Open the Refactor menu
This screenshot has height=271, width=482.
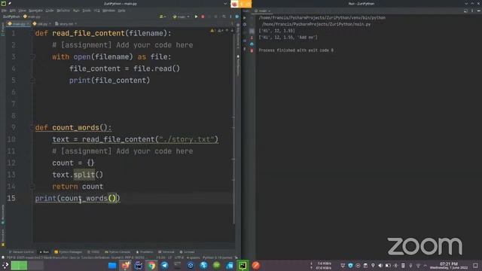pos(63,11)
